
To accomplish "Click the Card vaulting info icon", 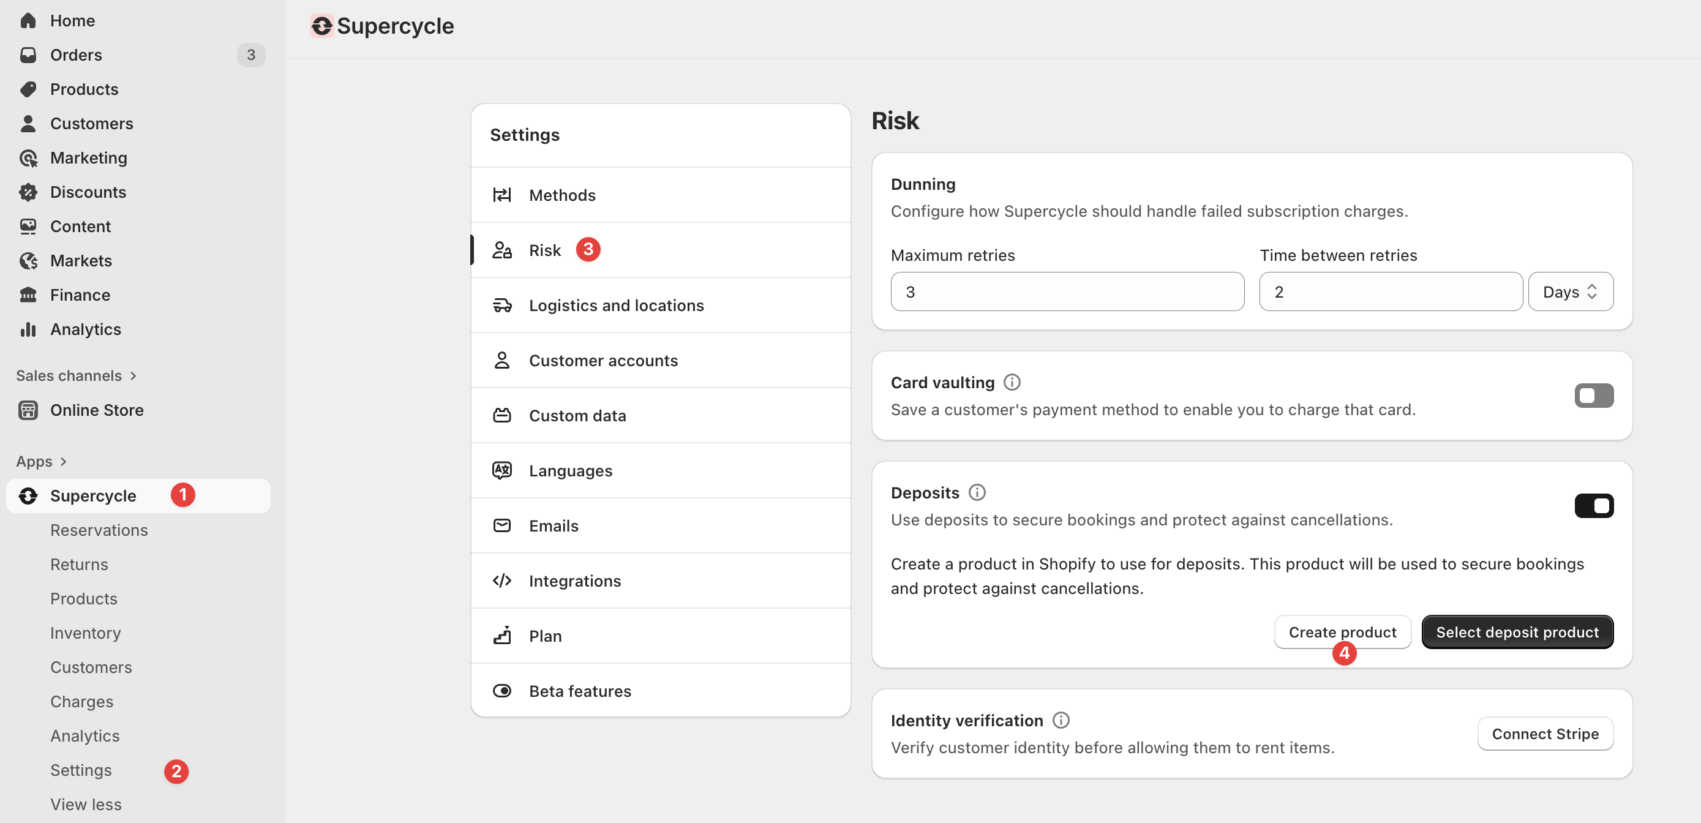I will tap(1012, 383).
